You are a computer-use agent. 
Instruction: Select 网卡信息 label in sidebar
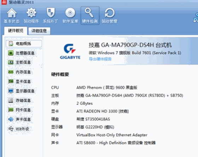(23, 110)
